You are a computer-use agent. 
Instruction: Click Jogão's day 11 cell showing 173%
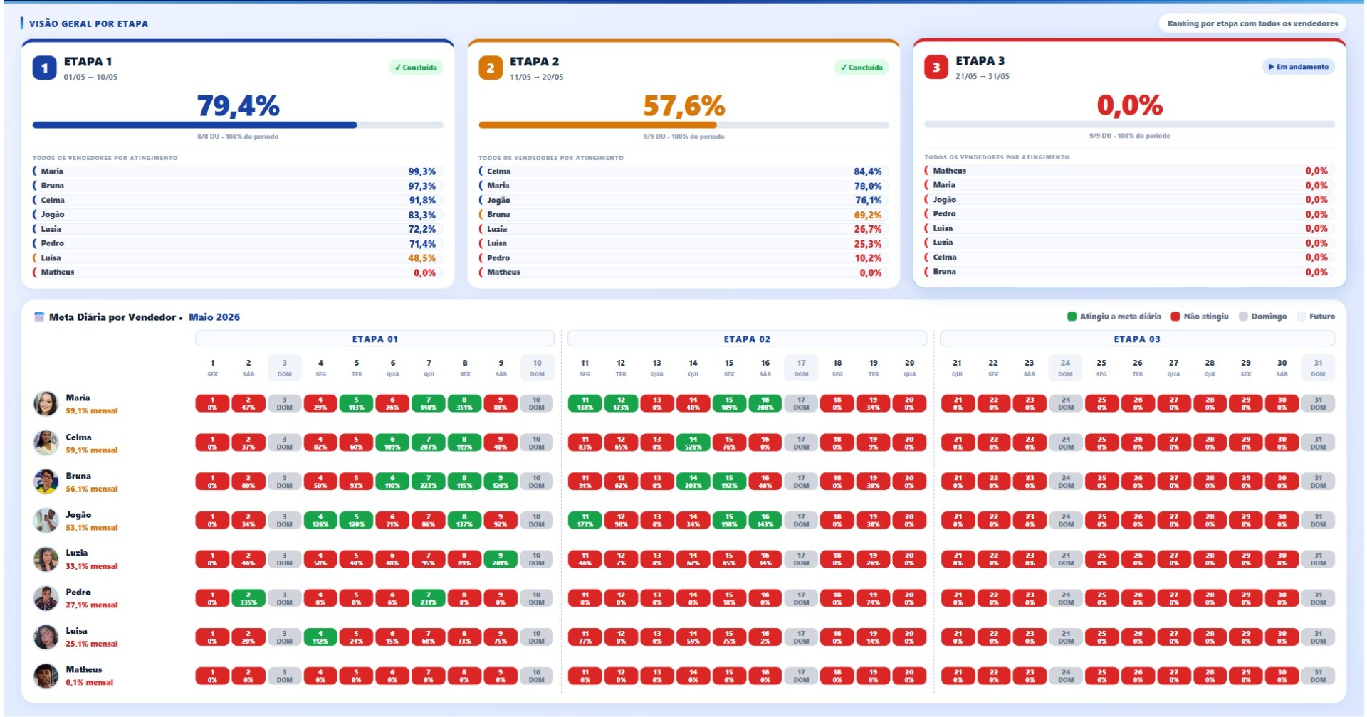[x=585, y=521]
